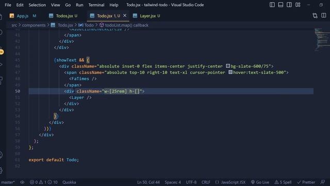330x186 pixels.
Task: Open source control changes for file
Action: (315, 16)
